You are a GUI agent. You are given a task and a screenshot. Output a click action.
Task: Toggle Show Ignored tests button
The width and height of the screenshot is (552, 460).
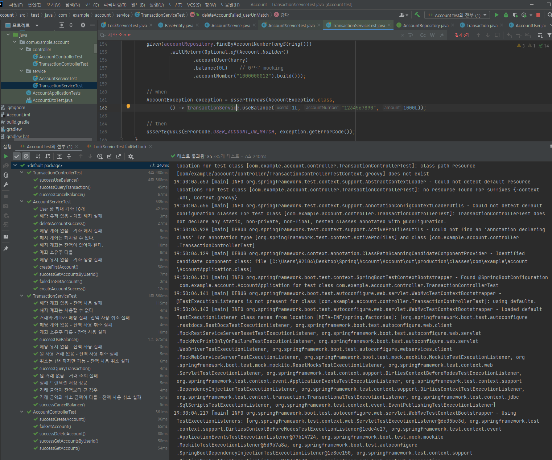coord(26,156)
